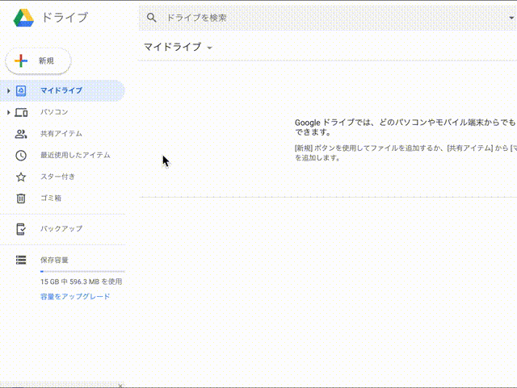Image resolution: width=517 pixels, height=388 pixels.
Task: Select マイドライブ in the sidebar
Action: (x=63, y=90)
